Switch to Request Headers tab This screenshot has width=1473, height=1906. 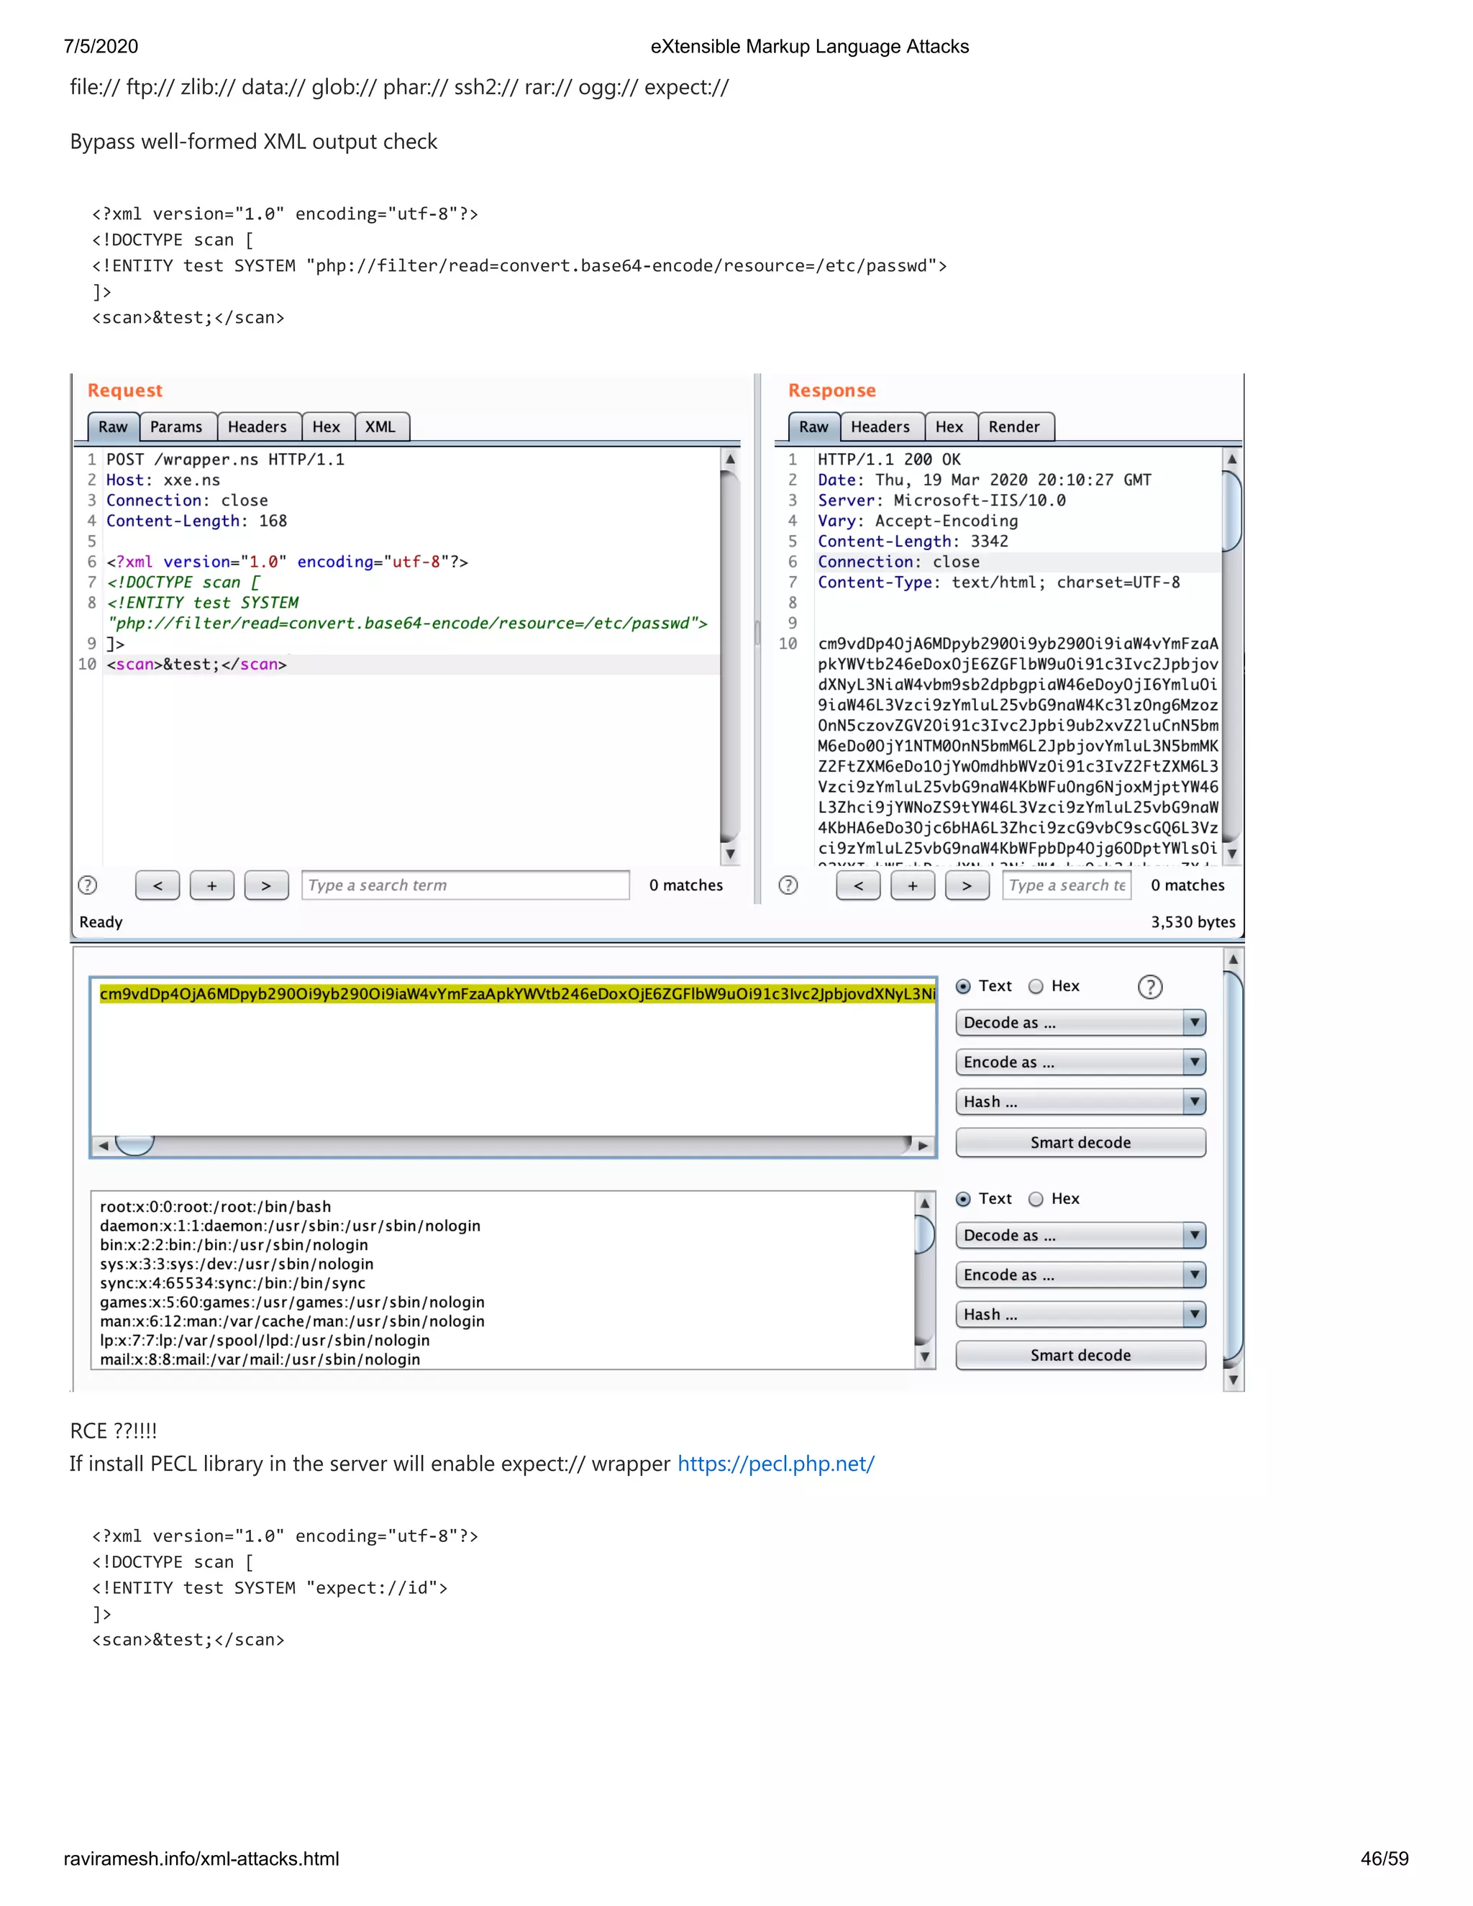[x=257, y=427]
